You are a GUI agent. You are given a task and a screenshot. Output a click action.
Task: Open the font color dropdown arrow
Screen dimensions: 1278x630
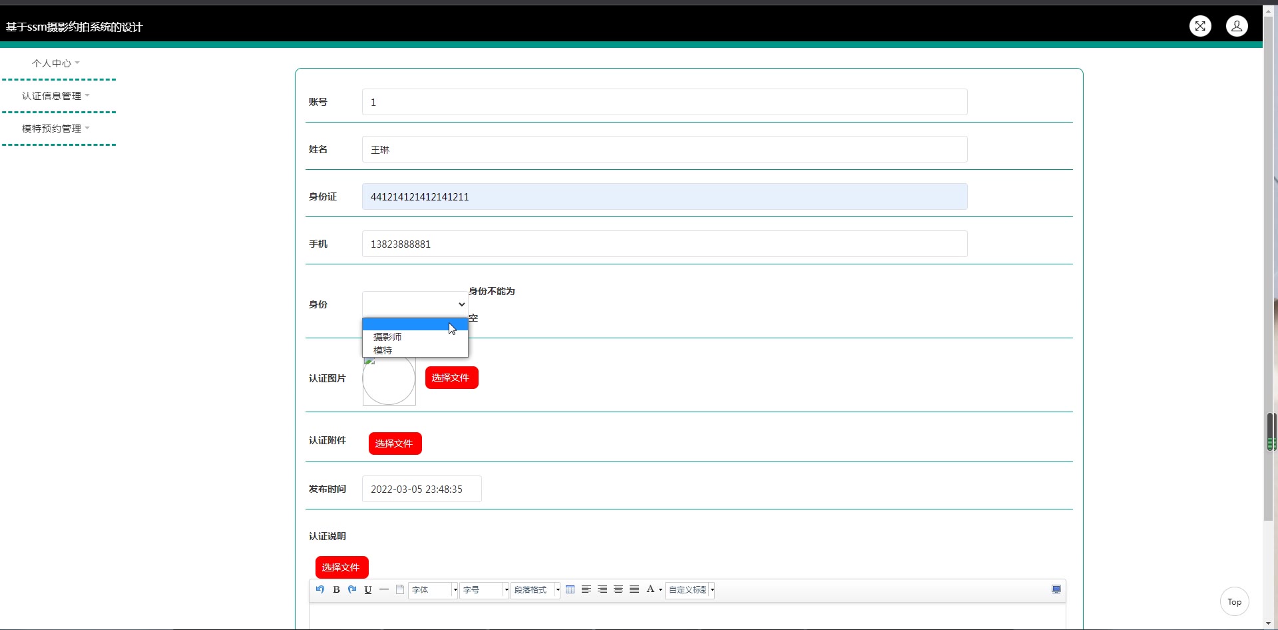coord(660,590)
